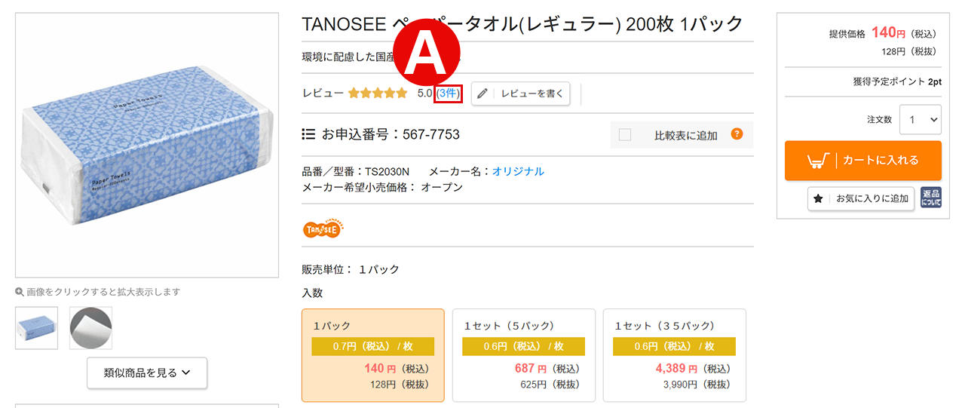
Task: Select the 1パック quantity option
Action: click(373, 355)
